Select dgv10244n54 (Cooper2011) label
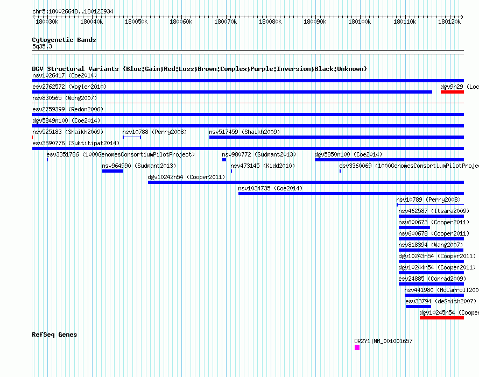479x377 pixels. click(x=437, y=267)
